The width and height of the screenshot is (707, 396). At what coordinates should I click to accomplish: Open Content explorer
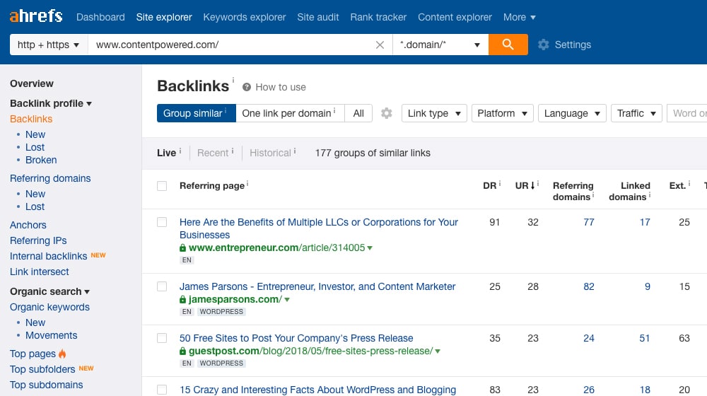point(455,17)
